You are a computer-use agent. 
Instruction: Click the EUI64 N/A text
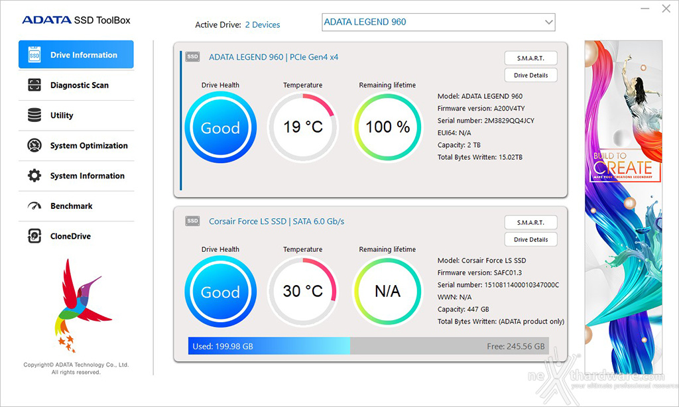[x=454, y=133]
